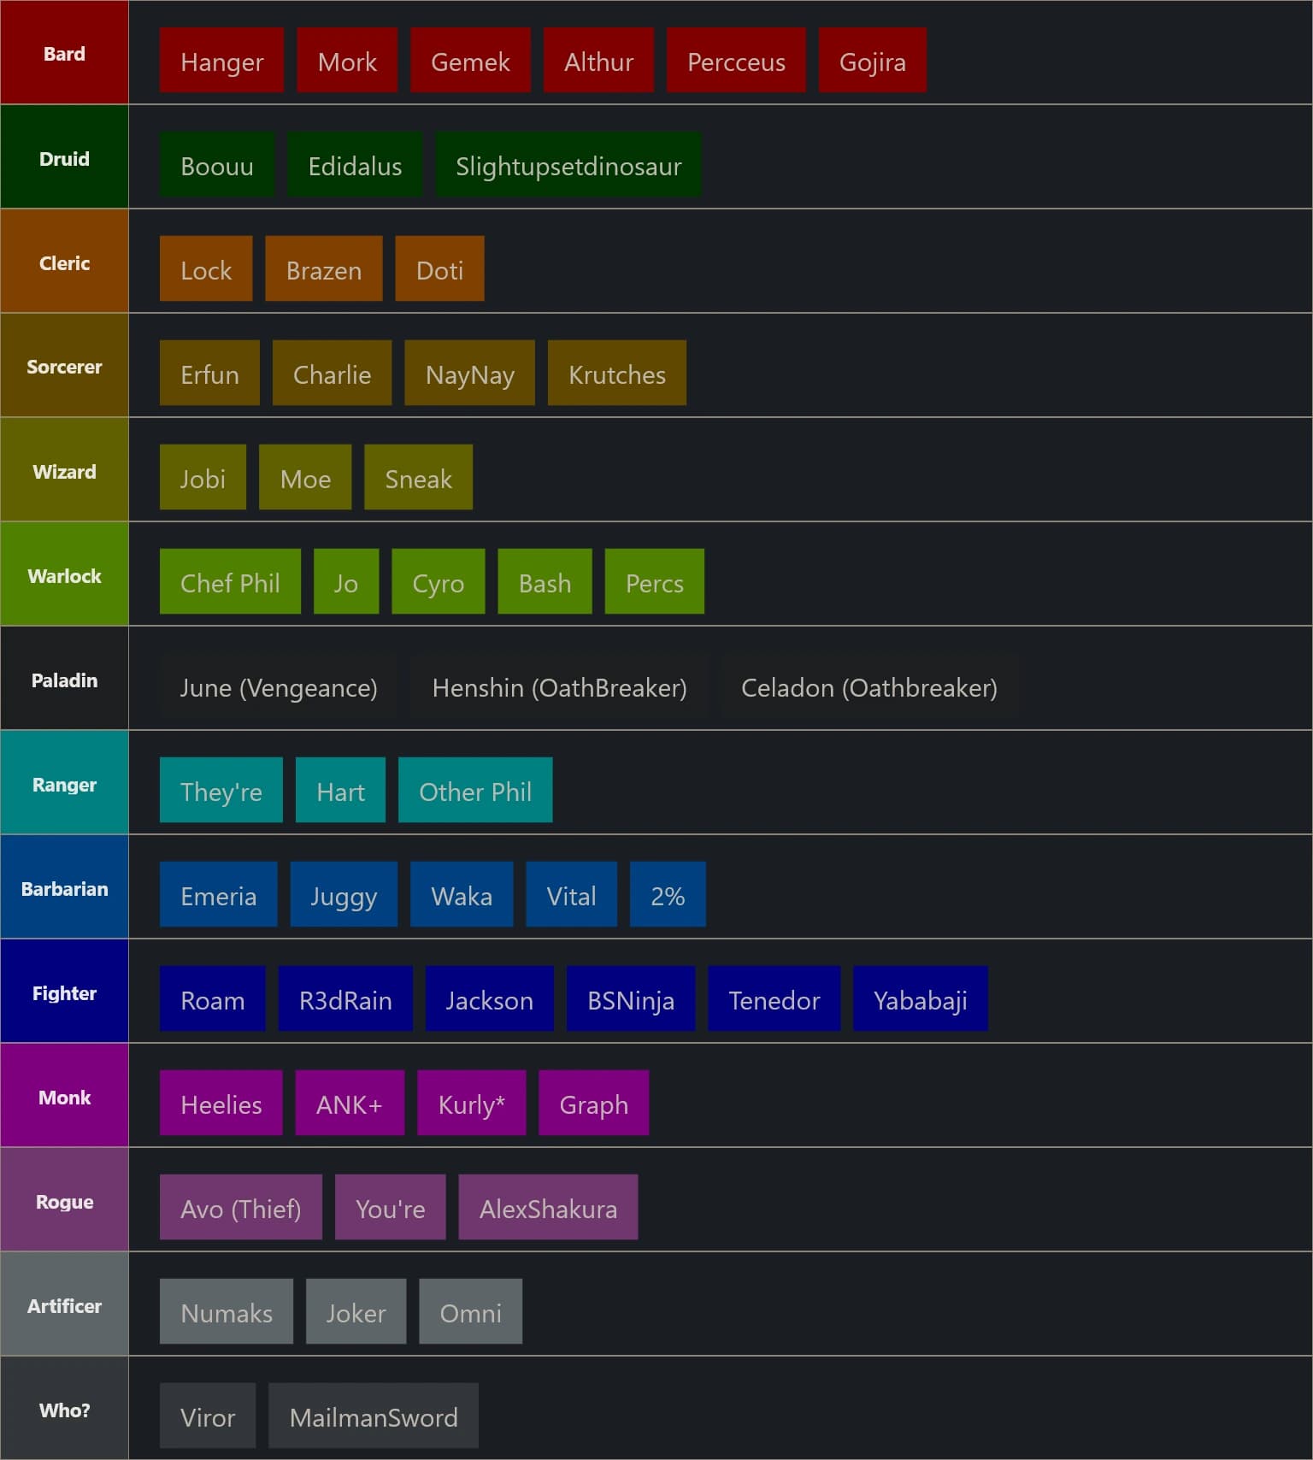Screen dimensions: 1313x1460
Task: Click the Kurly* tag in Monk row
Action: pyautogui.click(x=471, y=1104)
